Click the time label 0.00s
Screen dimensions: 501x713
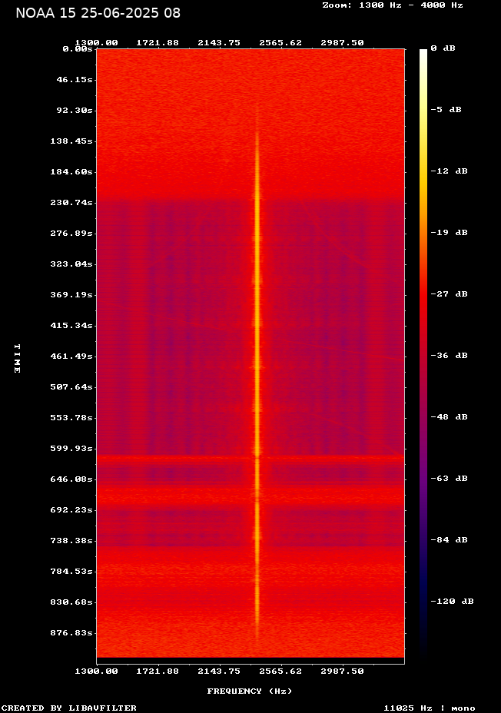[x=78, y=49]
